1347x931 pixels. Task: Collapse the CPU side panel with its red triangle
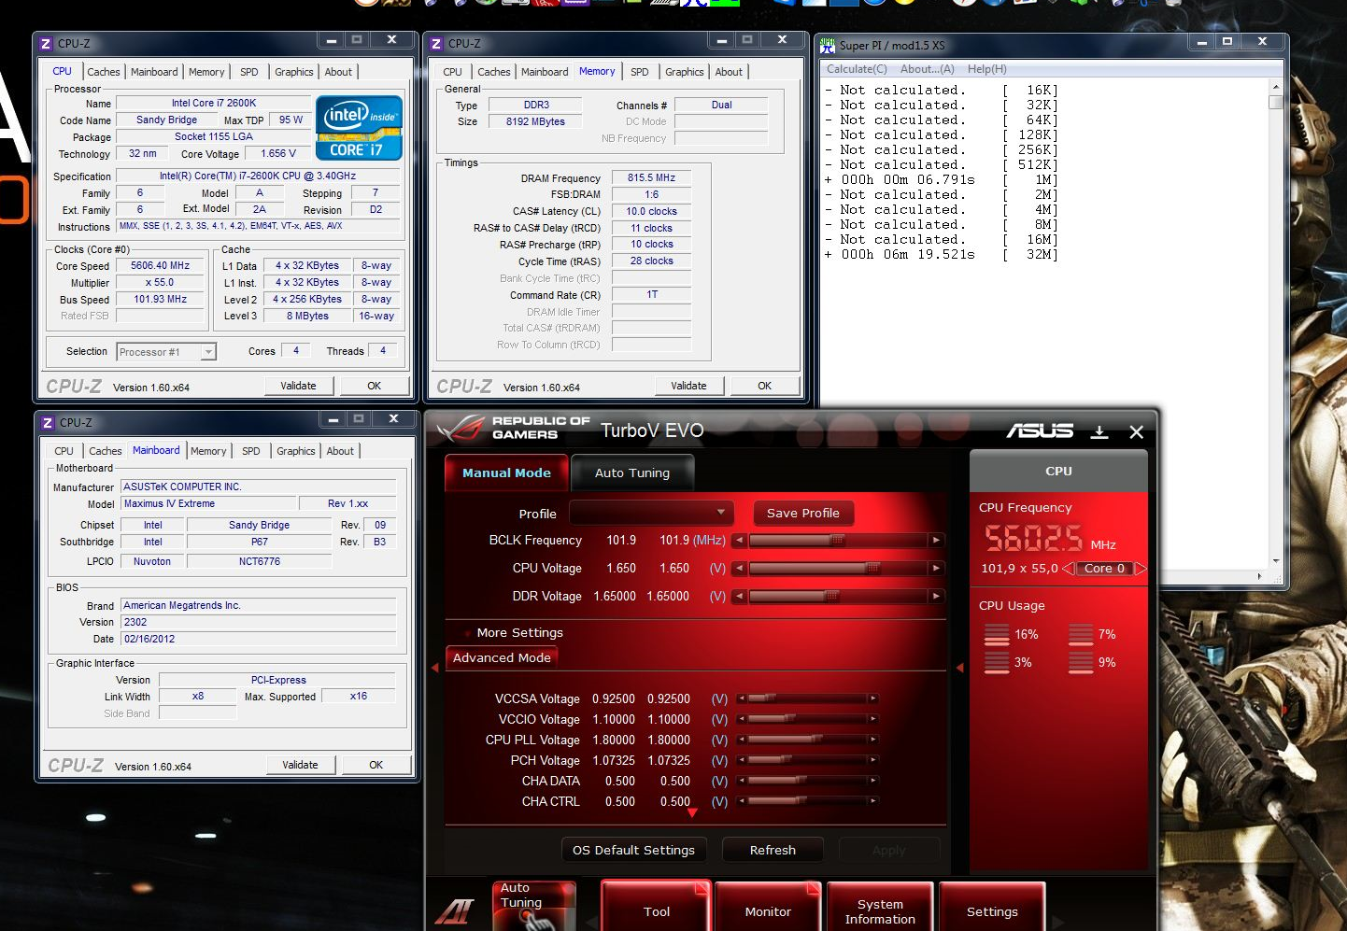point(960,668)
